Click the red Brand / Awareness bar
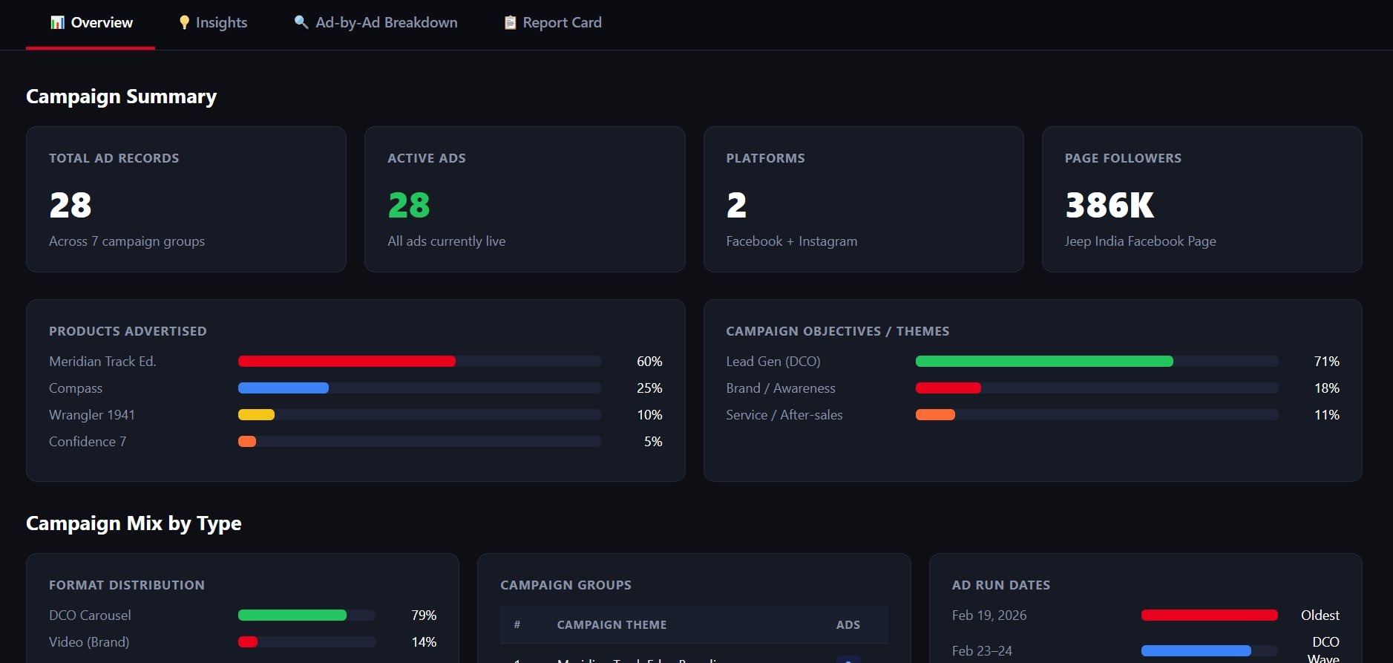 click(x=948, y=388)
